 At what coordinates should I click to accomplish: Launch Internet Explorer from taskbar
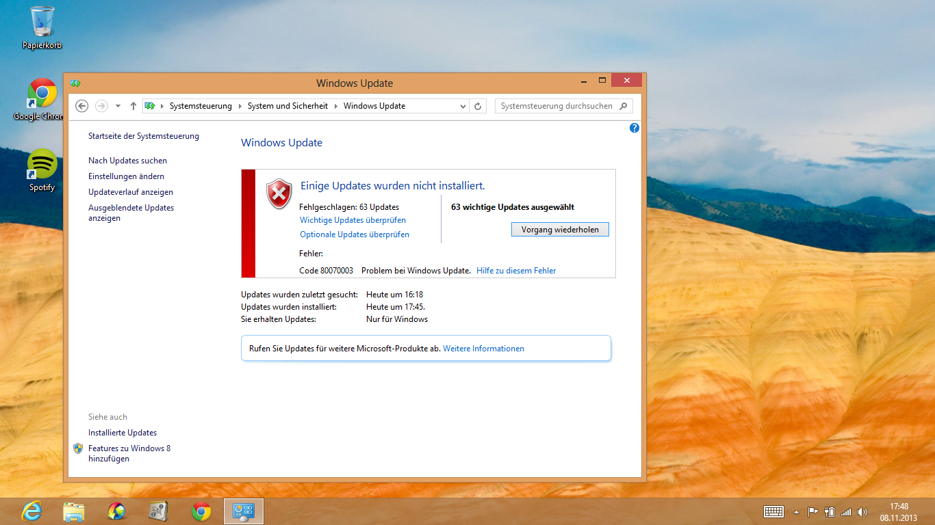(31, 511)
